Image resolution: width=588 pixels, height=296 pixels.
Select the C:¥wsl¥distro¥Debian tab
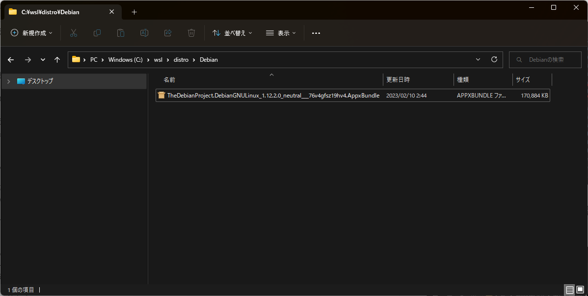point(62,12)
